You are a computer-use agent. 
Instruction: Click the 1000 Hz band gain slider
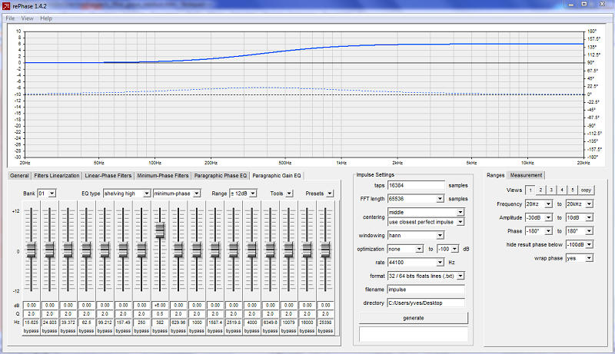[x=197, y=250]
